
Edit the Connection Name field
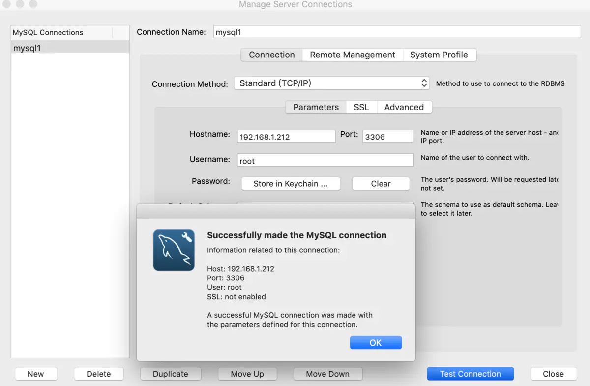pos(397,32)
